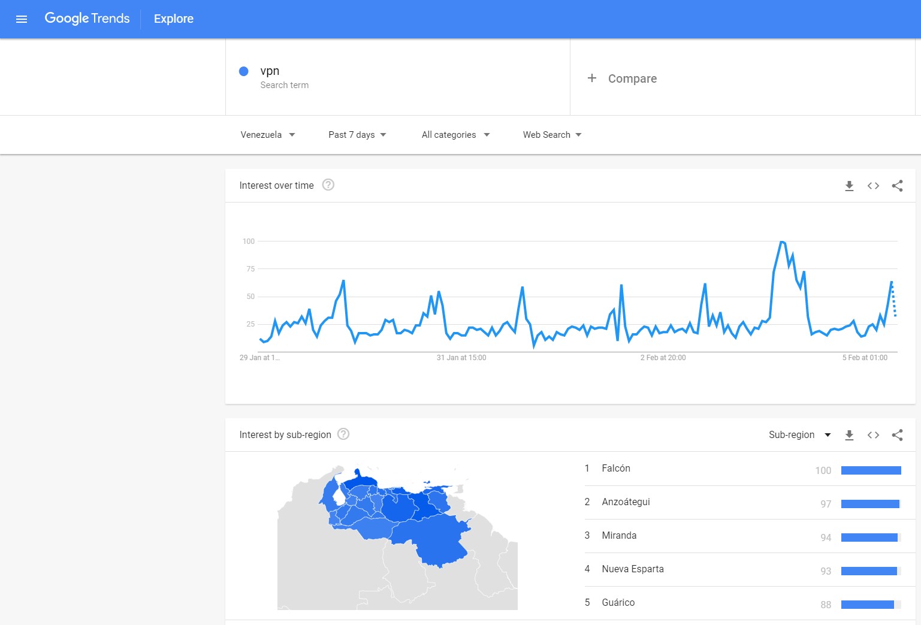Embed the Interest over time chart
Screen dimensions: 921x625
(x=873, y=186)
